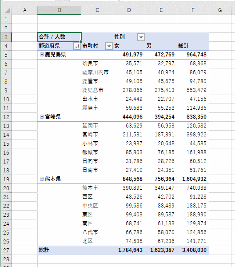
Task: Open the 市町村 filter dropdown
Action: 109,46
